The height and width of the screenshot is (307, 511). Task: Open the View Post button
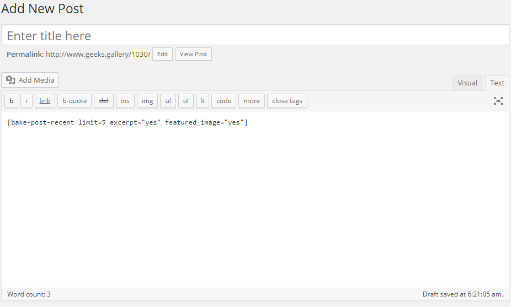(193, 54)
